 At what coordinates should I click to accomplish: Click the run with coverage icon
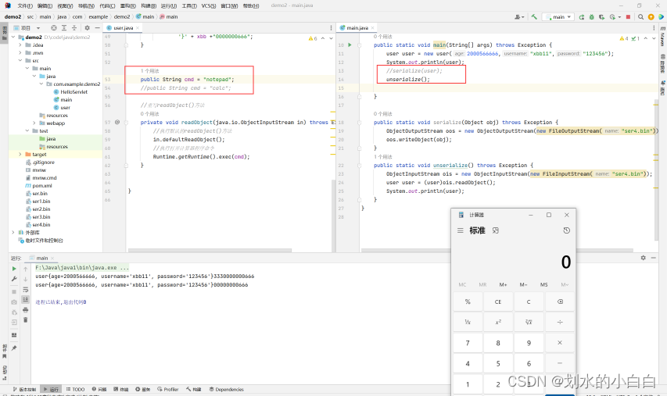click(x=601, y=17)
